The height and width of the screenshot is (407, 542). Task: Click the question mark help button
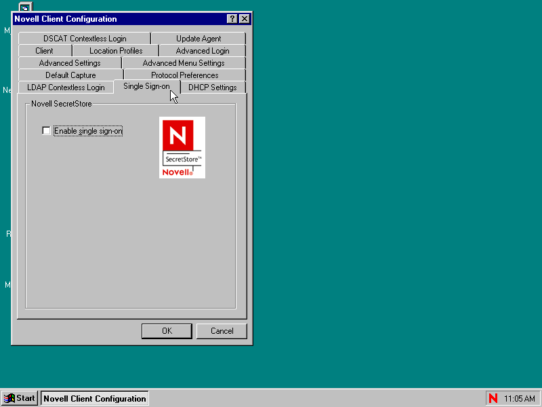(x=232, y=19)
